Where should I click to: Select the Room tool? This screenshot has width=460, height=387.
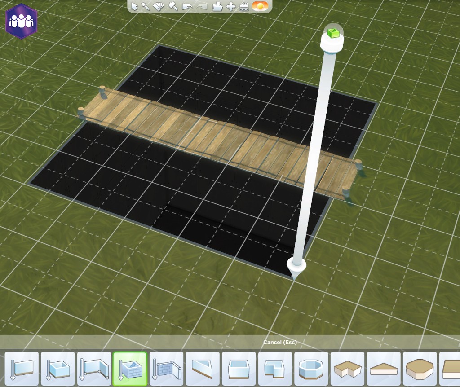[x=58, y=369]
